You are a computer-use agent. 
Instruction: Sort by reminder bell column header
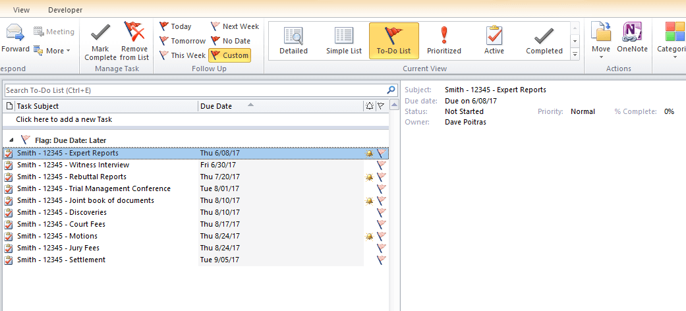click(370, 106)
